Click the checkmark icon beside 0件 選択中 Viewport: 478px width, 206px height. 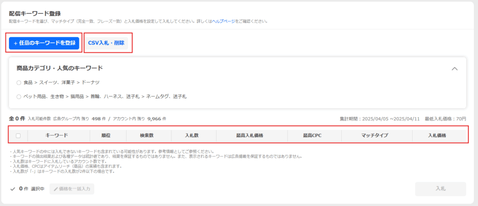pyautogui.click(x=13, y=189)
